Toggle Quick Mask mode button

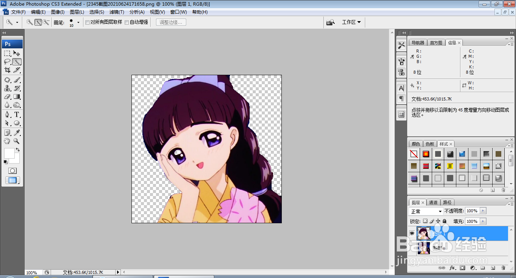point(12,171)
